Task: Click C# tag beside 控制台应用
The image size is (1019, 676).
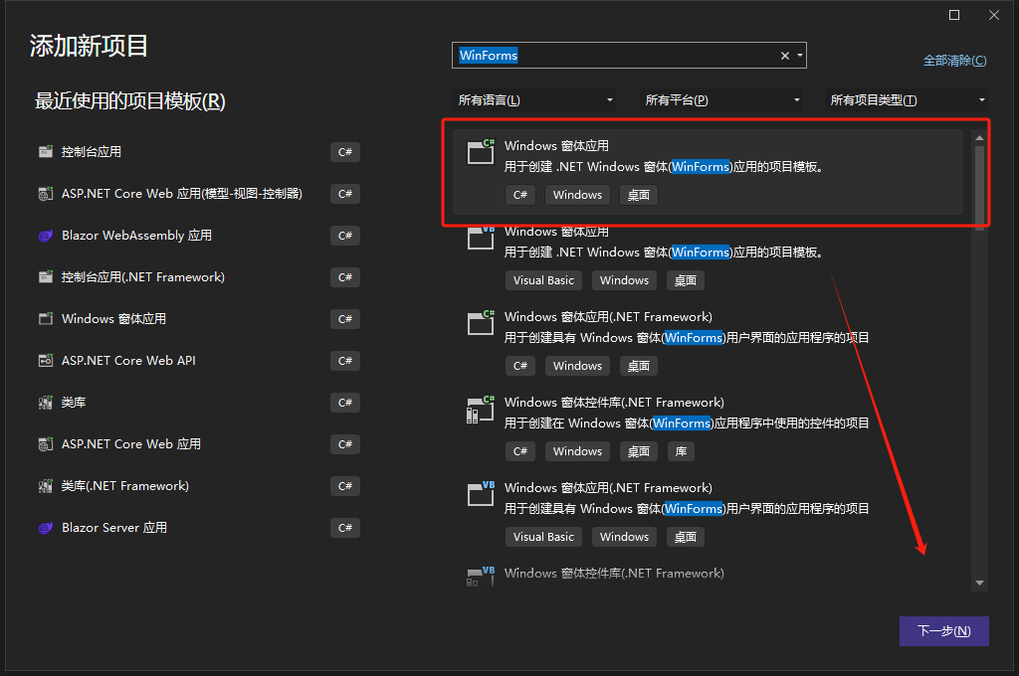Action: pyautogui.click(x=345, y=152)
